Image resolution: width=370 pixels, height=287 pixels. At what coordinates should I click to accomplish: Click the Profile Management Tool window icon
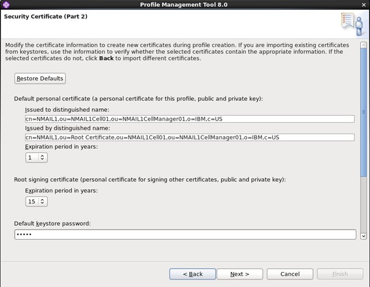coord(6,5)
